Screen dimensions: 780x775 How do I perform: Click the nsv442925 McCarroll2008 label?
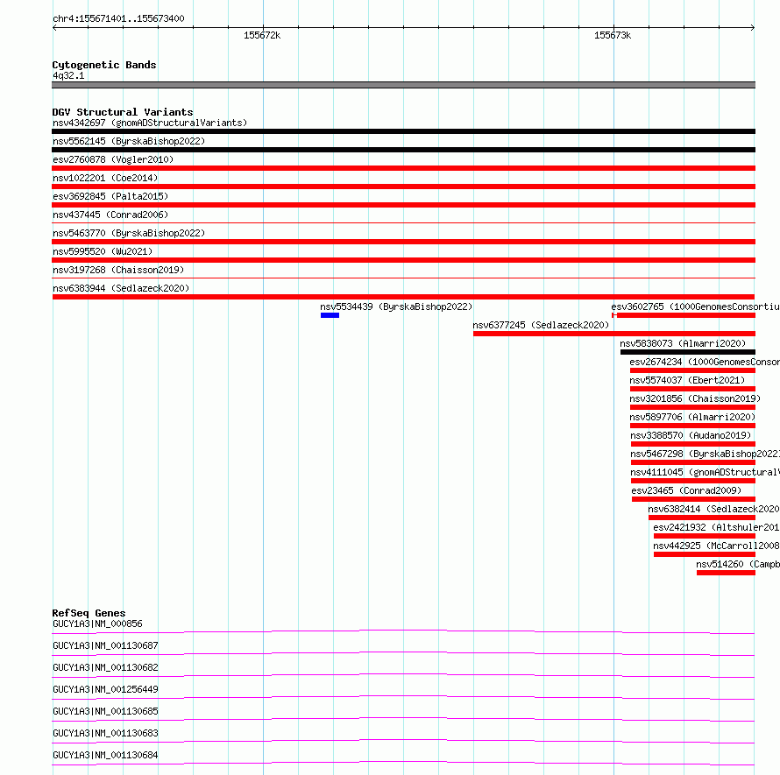pos(716,546)
